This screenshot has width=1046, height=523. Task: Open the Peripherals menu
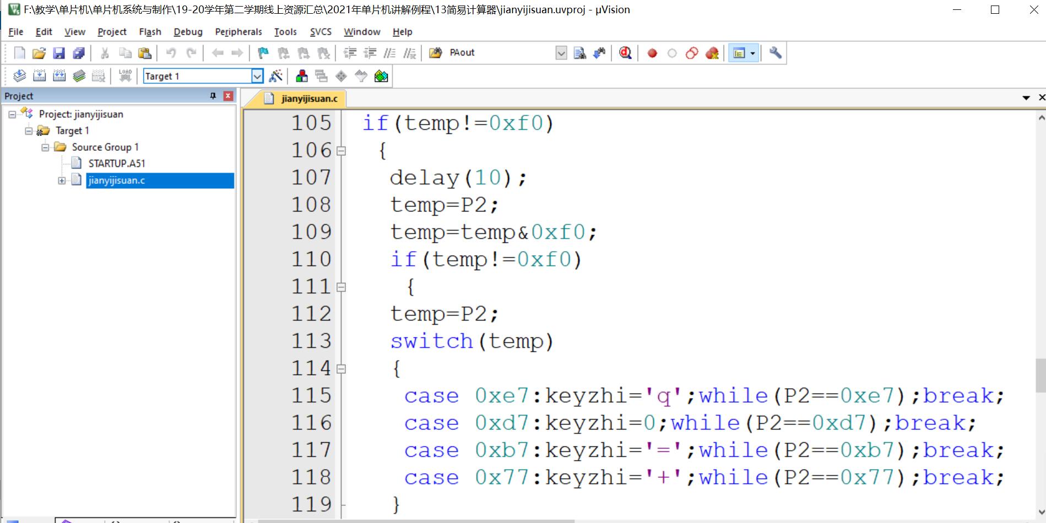coord(239,32)
